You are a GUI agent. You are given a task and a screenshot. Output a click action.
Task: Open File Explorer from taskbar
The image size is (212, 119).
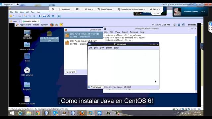click(x=29, y=113)
